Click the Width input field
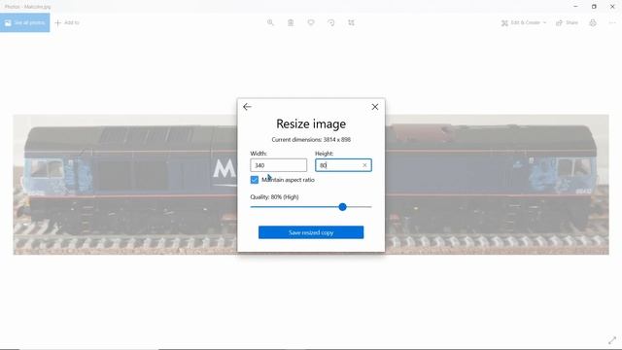This screenshot has width=622, height=350. click(279, 165)
